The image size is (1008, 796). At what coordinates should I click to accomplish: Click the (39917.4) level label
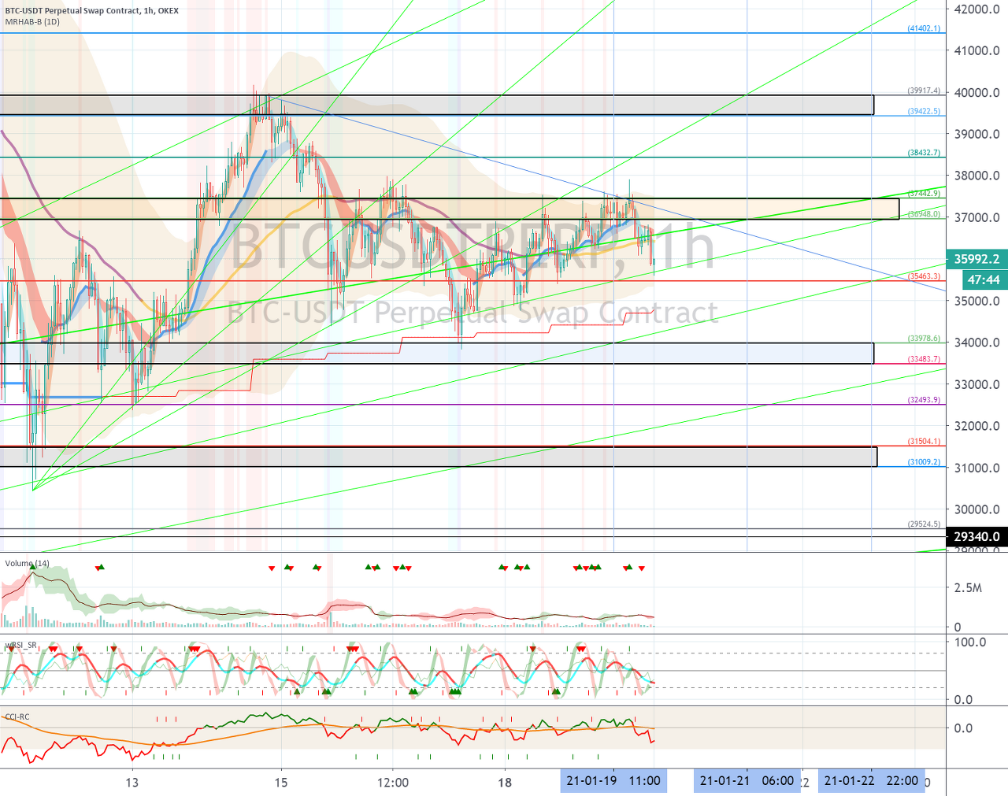click(924, 91)
